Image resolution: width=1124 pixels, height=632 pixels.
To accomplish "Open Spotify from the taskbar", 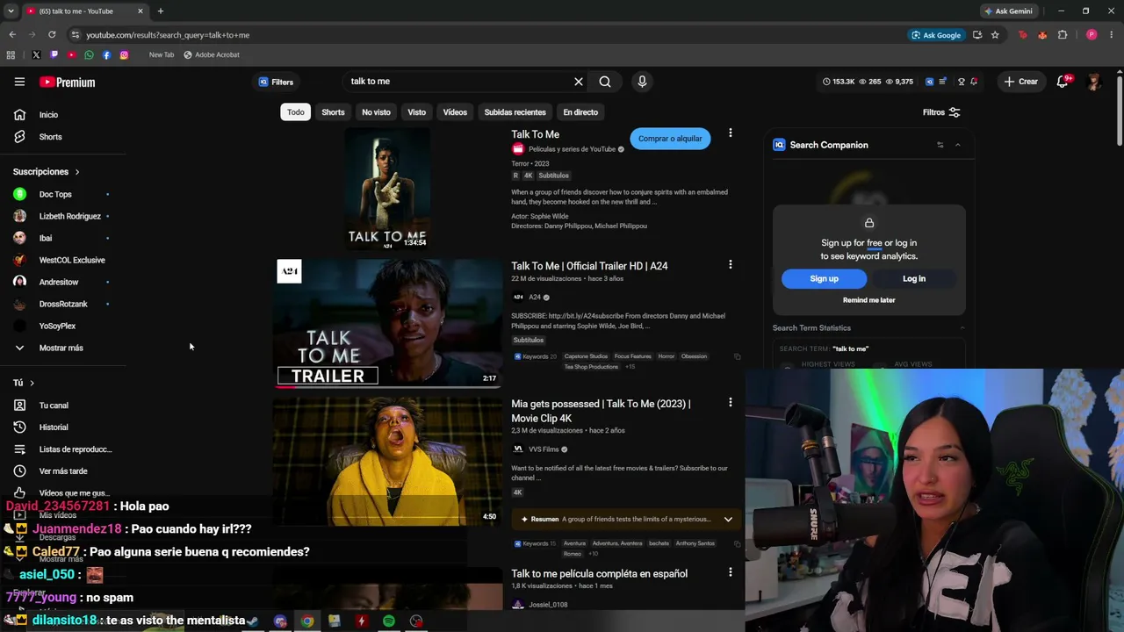I will (388, 621).
